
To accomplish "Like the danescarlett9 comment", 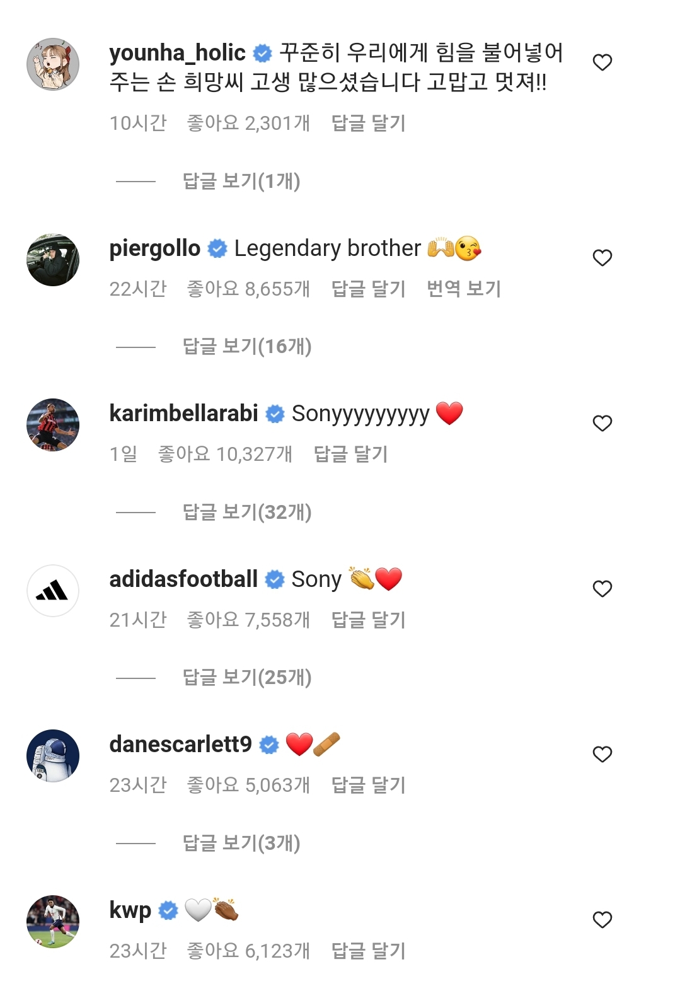I will coord(602,754).
